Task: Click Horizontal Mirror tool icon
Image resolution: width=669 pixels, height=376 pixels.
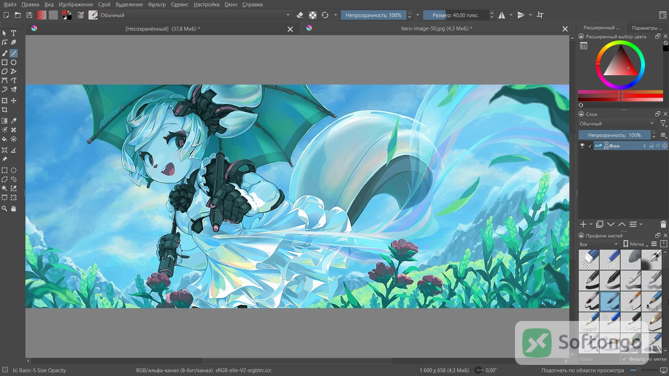Action: click(x=502, y=15)
